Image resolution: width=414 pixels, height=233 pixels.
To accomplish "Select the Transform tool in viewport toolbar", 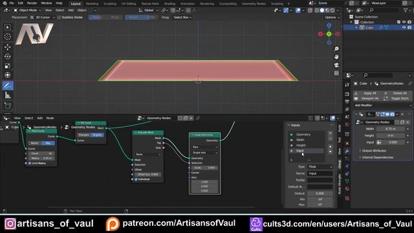I will (8, 75).
